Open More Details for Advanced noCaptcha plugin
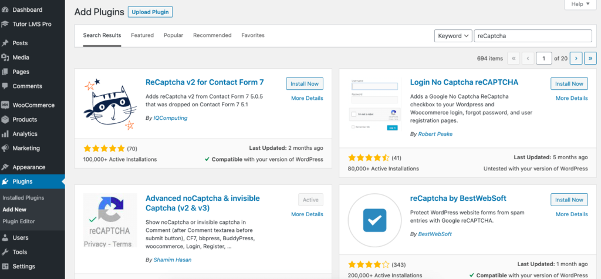Screen dimensions: 601x279 [307, 214]
